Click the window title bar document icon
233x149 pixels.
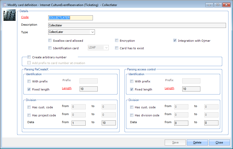[x=4, y=5]
